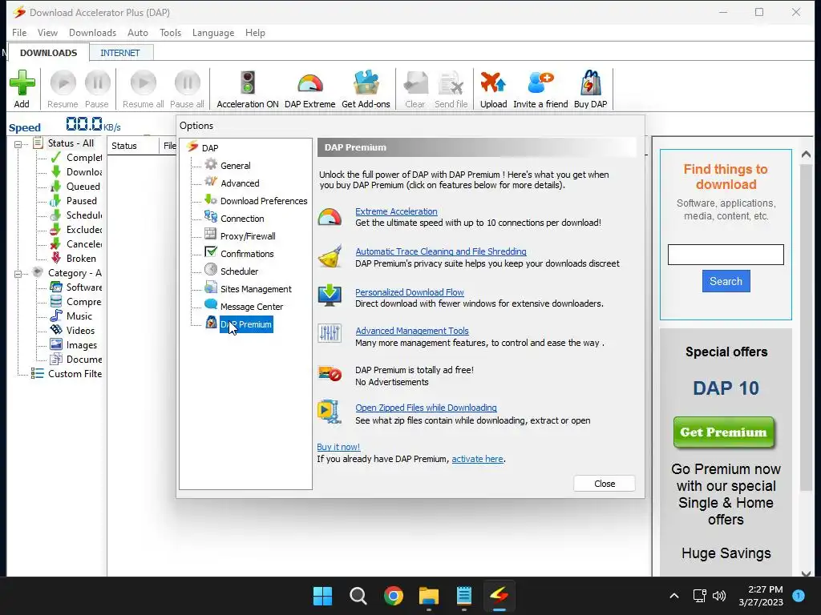Click the broom trace cleaning icon
Viewport: 821px width, 615px height.
pyautogui.click(x=330, y=256)
